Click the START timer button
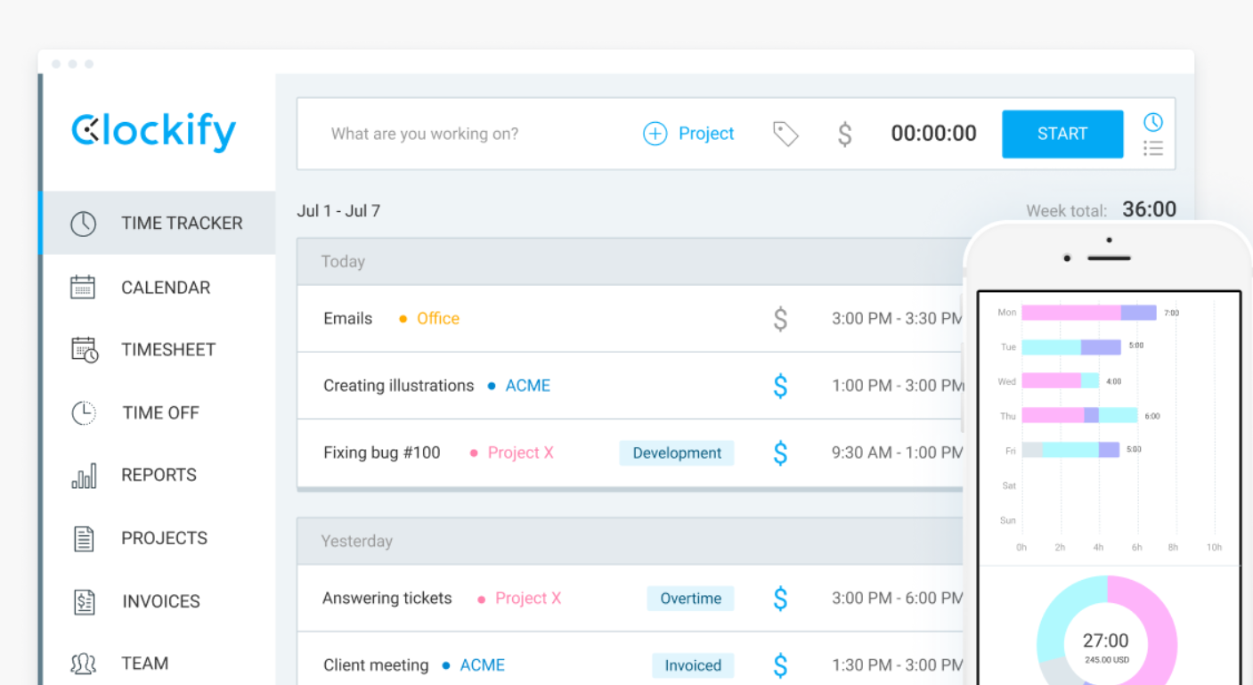Screen dimensions: 1253x685 [1062, 134]
